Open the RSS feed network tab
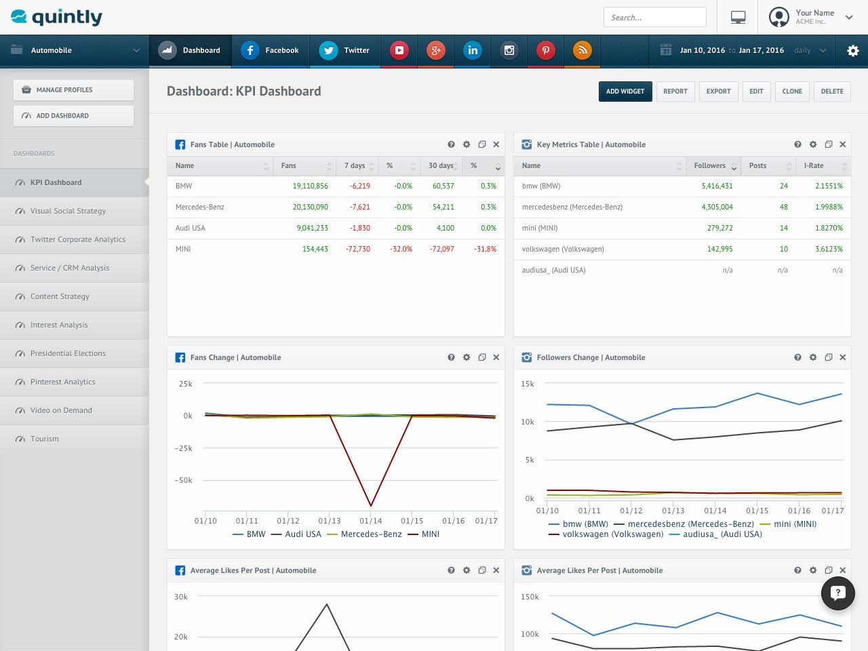Screen dimensions: 868x651 pyautogui.click(x=582, y=50)
